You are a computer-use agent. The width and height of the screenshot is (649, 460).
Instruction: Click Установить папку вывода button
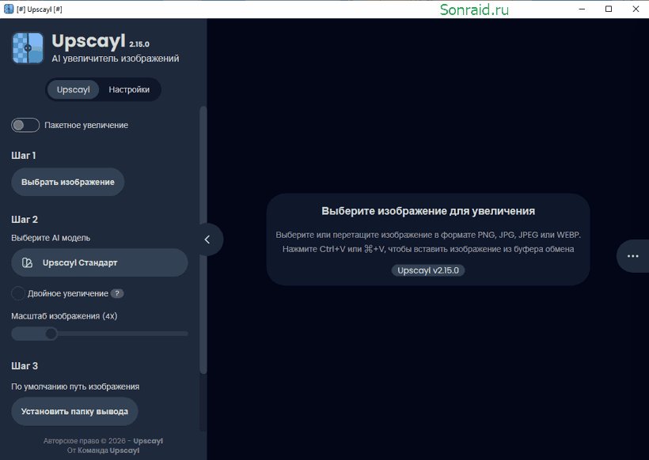(x=74, y=412)
